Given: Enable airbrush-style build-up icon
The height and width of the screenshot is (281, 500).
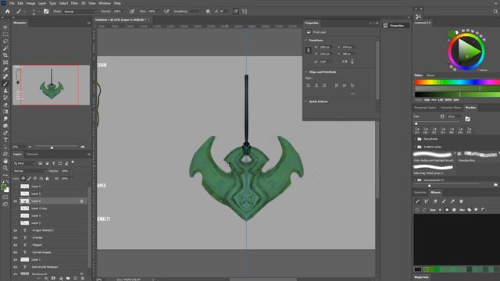Looking at the screenshot, I should point(166,11).
